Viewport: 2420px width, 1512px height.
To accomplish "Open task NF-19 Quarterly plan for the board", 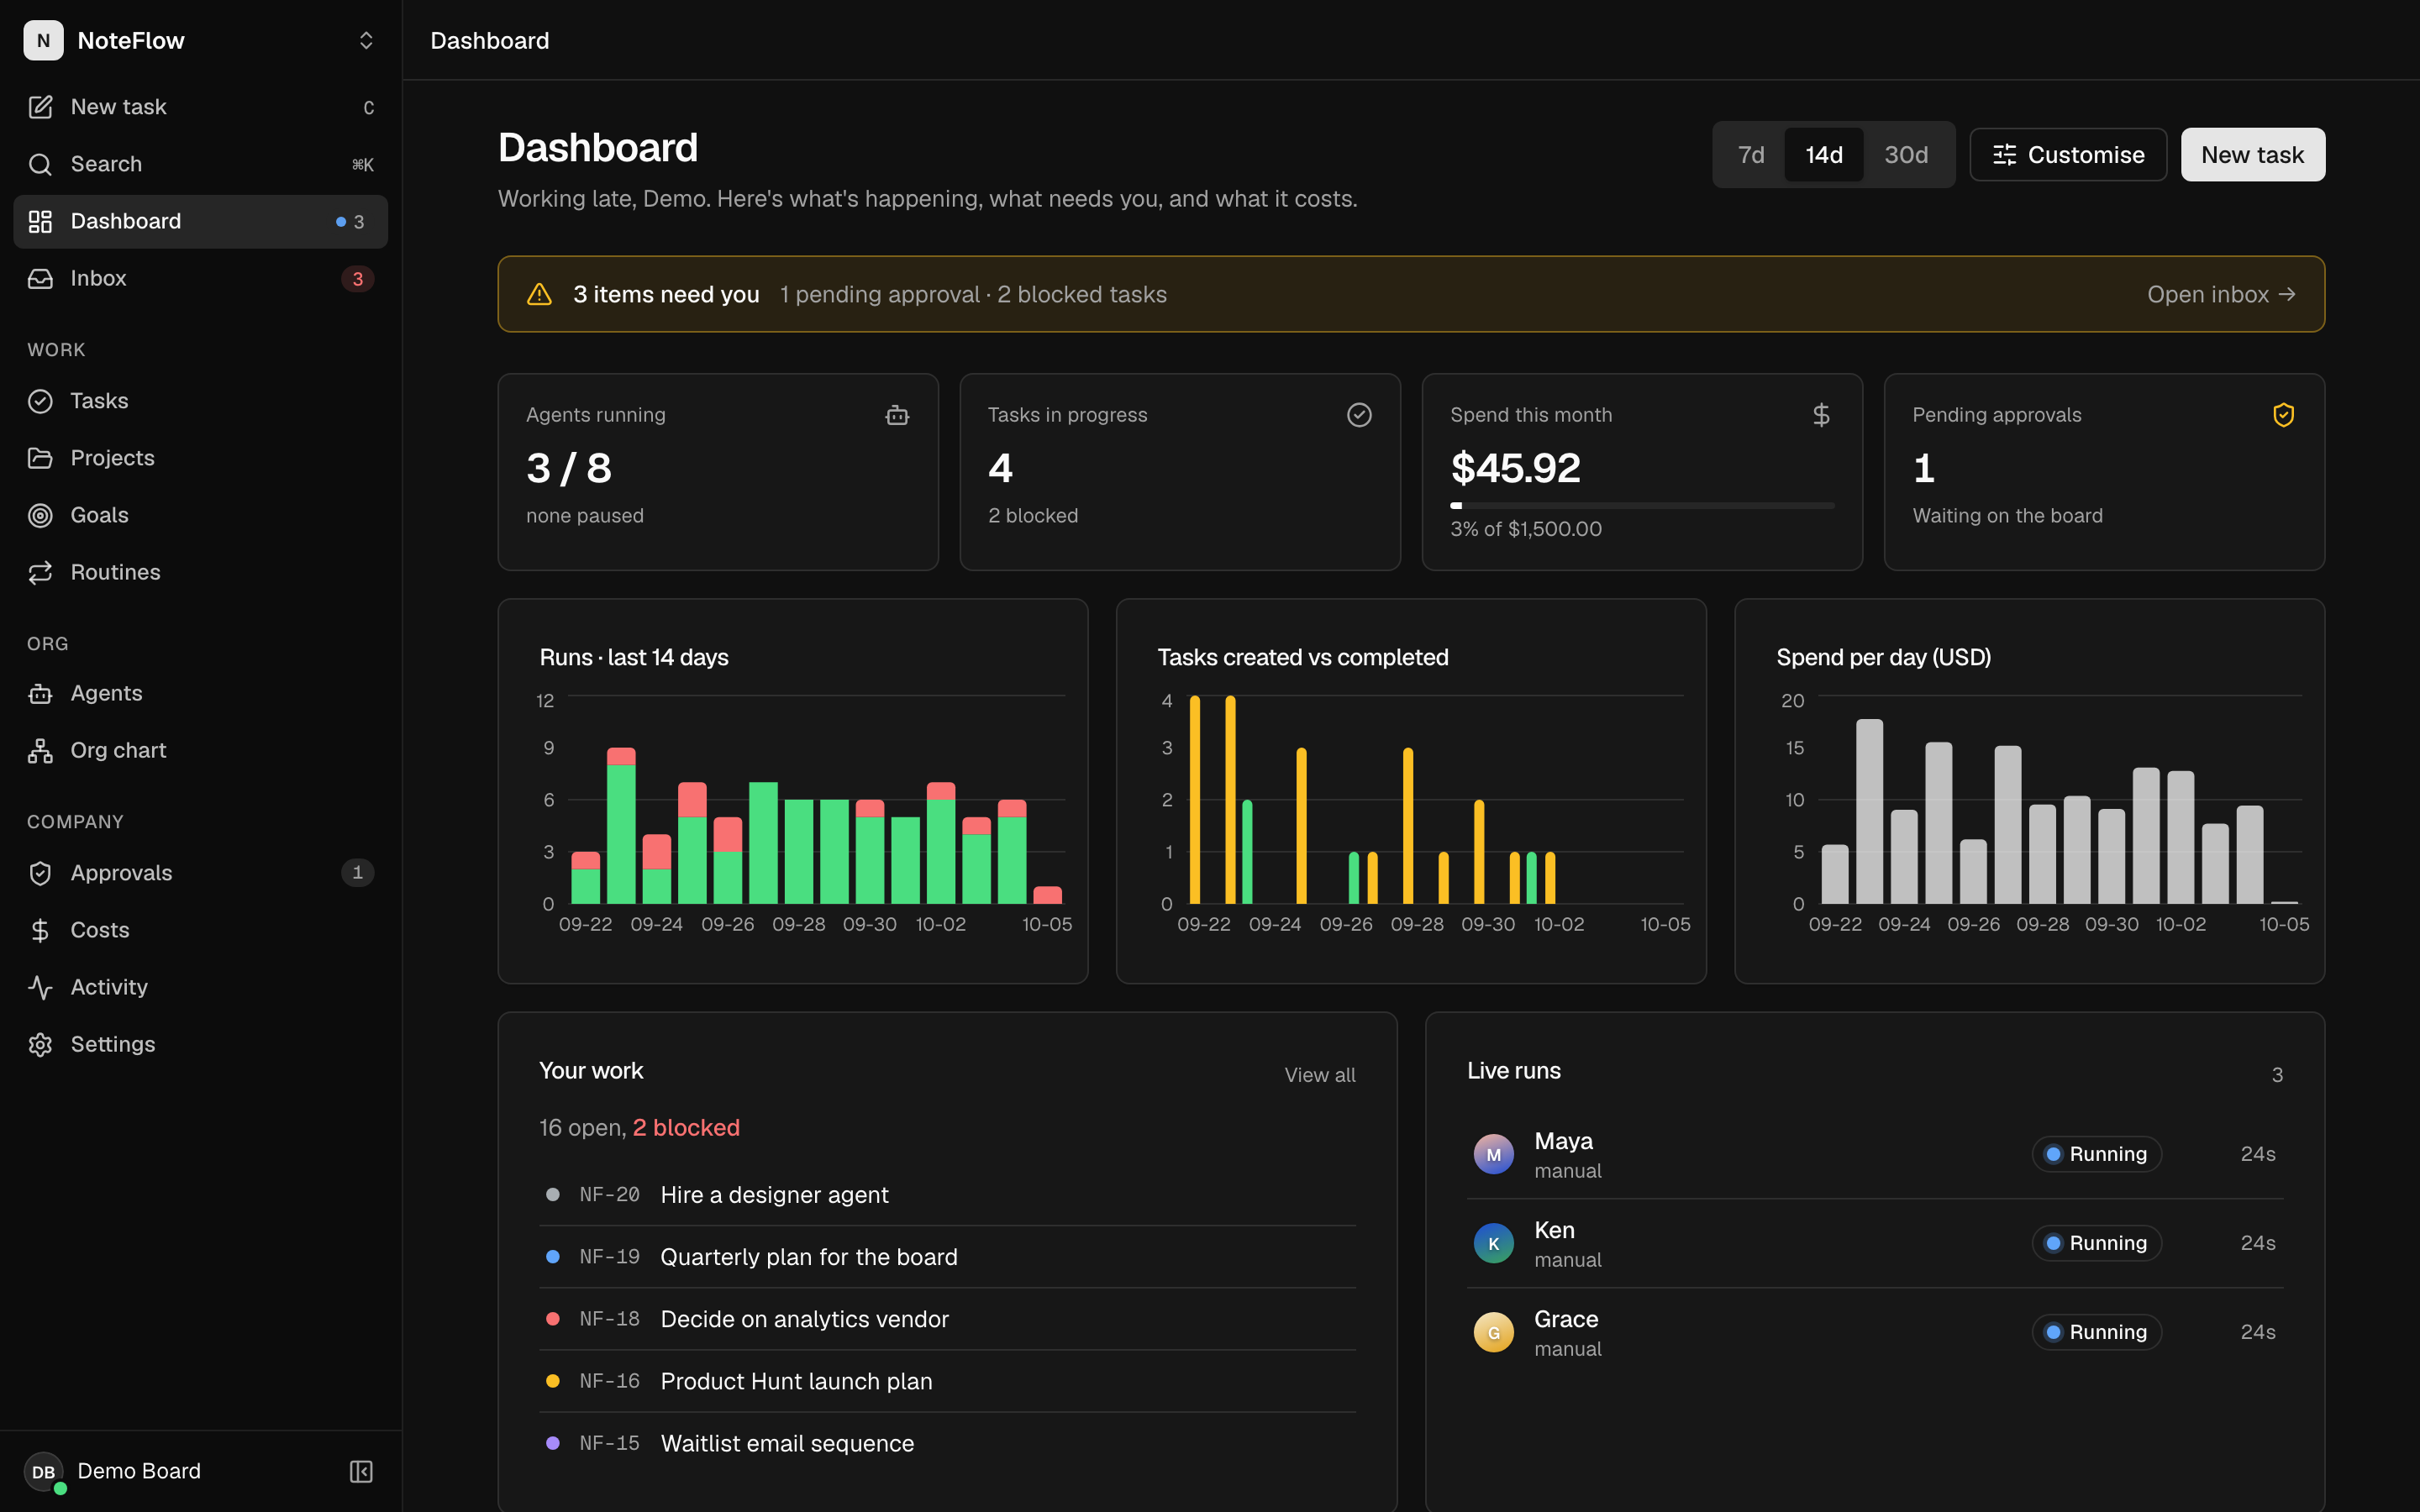I will pyautogui.click(x=947, y=1257).
